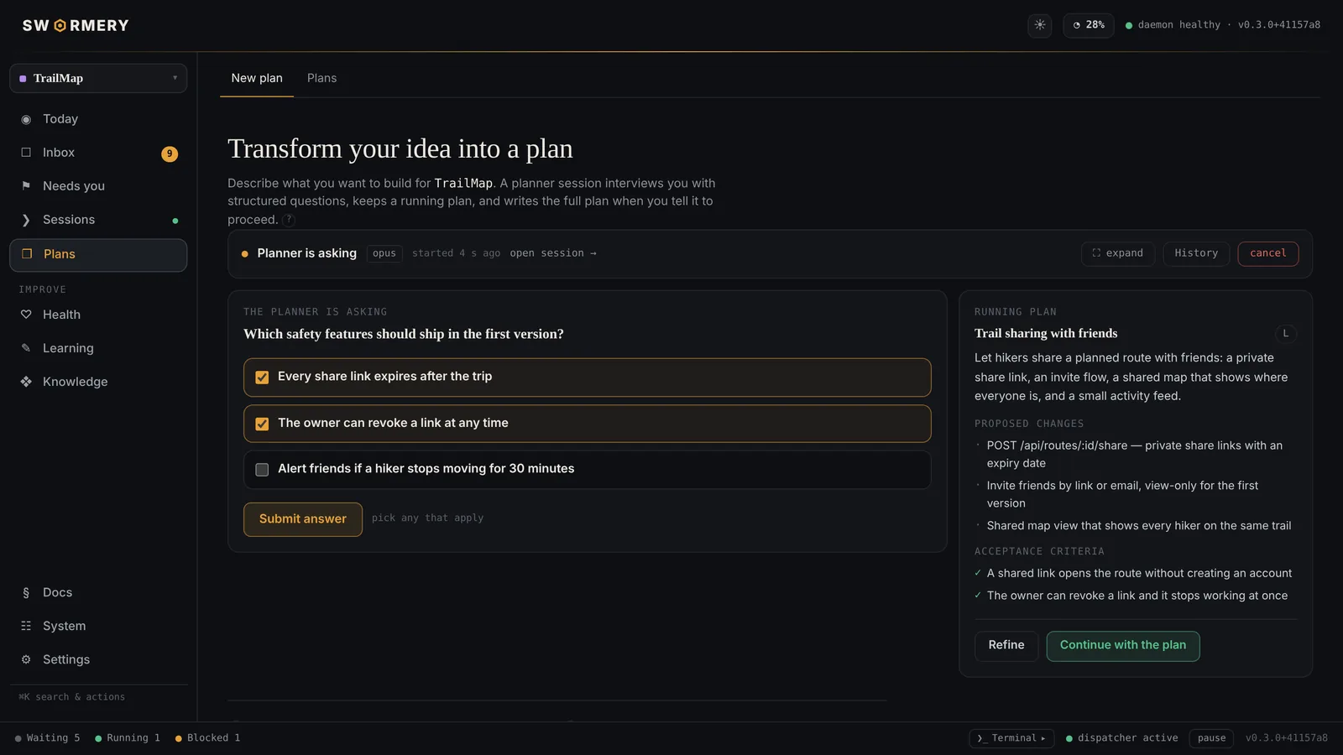Follow the open session link
Viewport: 1343px width, 755px height.
coord(553,253)
